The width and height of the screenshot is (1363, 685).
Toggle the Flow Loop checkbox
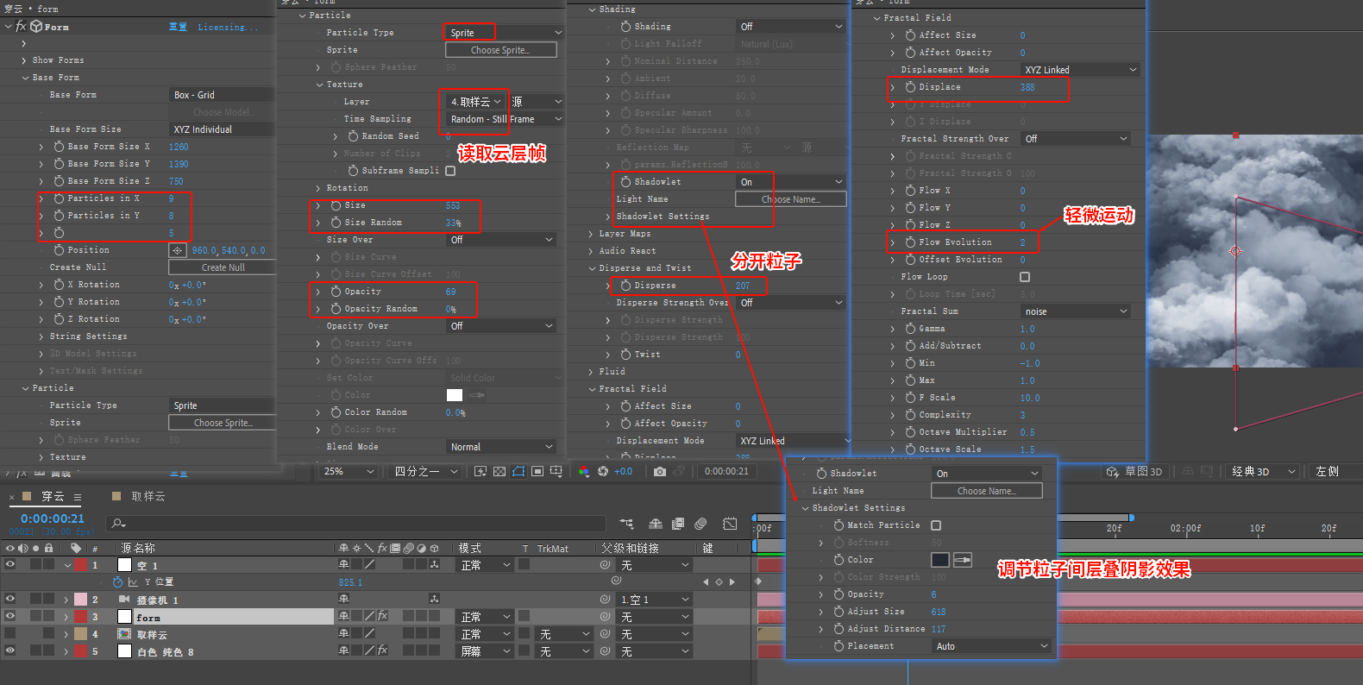1025,277
